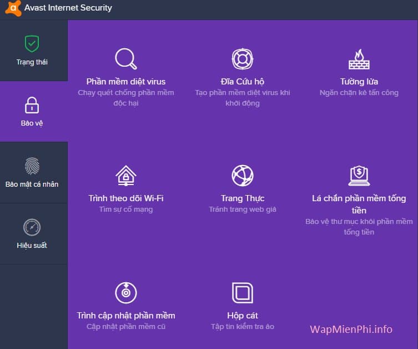Open Phần mềm diệt virus
The height and width of the screenshot is (349, 418).
[x=126, y=81]
